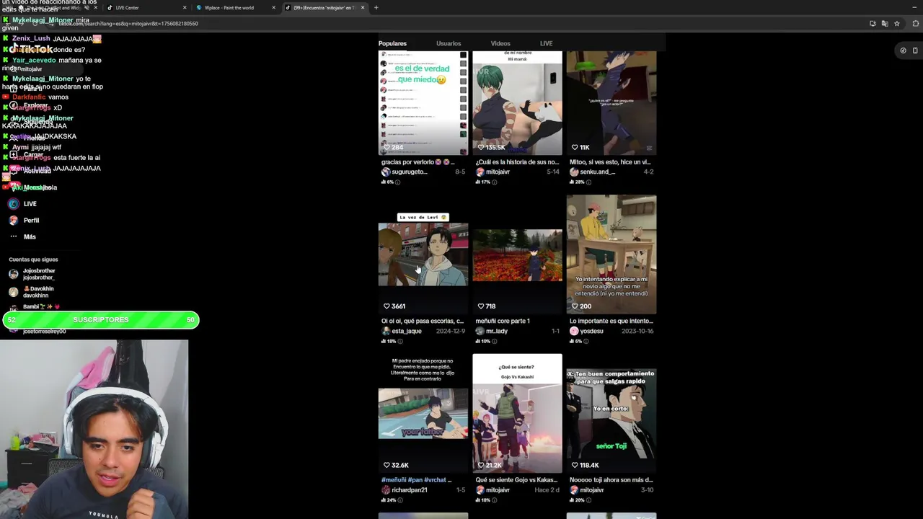Open mr.lady user profile link
The width and height of the screenshot is (923, 519).
click(496, 332)
